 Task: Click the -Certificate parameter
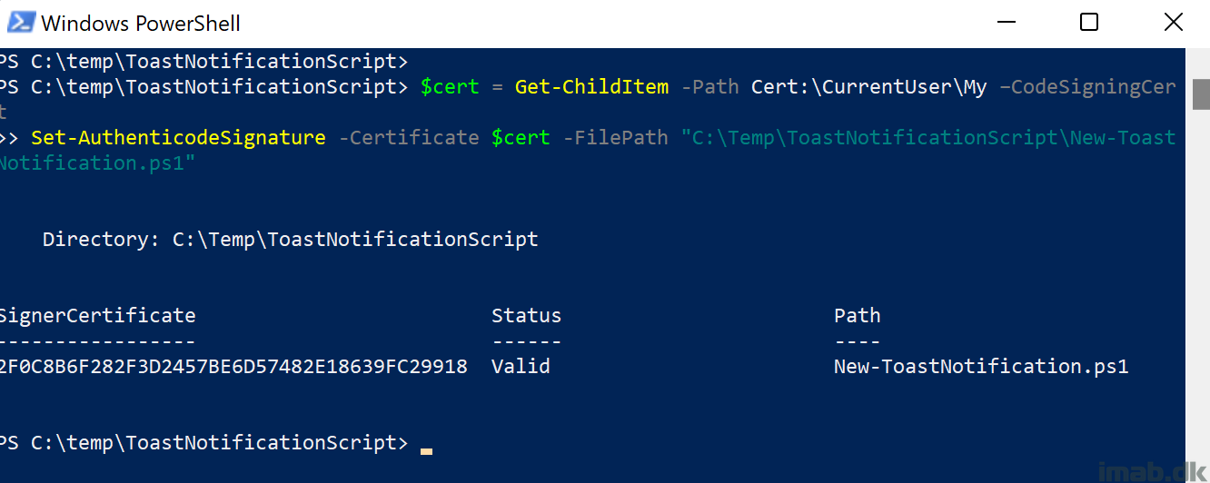tap(408, 138)
